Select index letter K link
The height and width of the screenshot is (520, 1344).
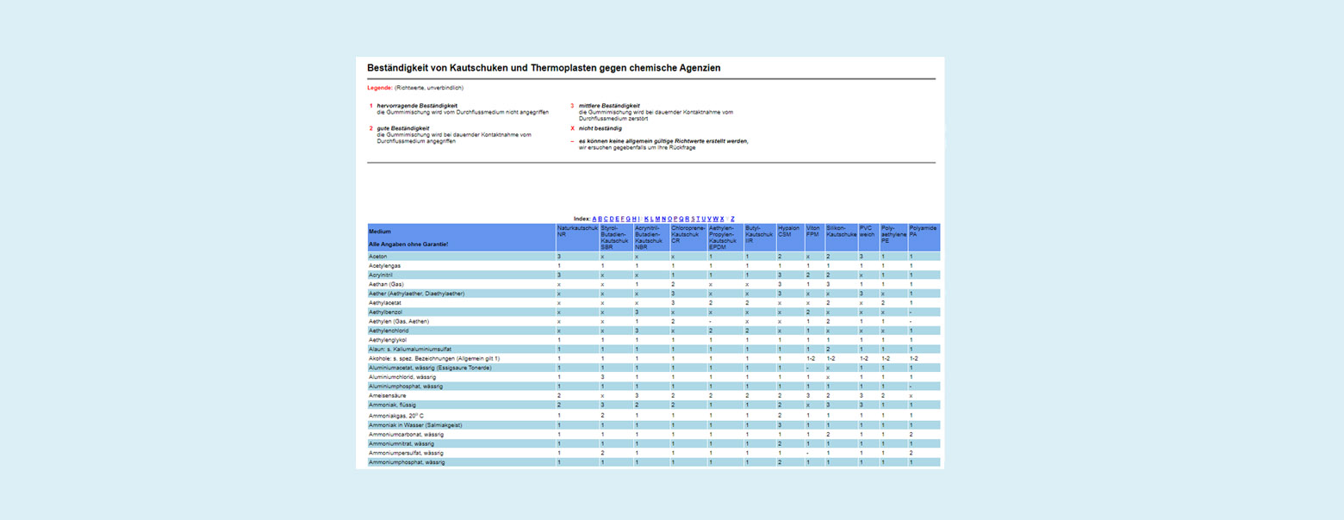tap(646, 219)
